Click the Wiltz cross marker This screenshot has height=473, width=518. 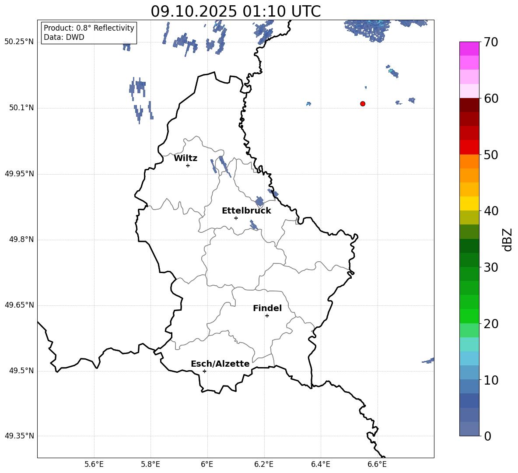tap(188, 165)
